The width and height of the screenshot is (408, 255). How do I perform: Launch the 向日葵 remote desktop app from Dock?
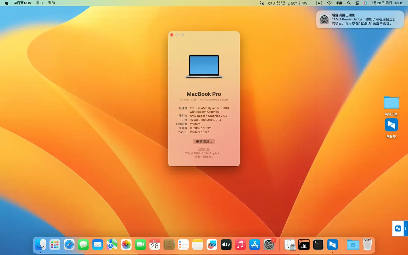click(x=332, y=245)
